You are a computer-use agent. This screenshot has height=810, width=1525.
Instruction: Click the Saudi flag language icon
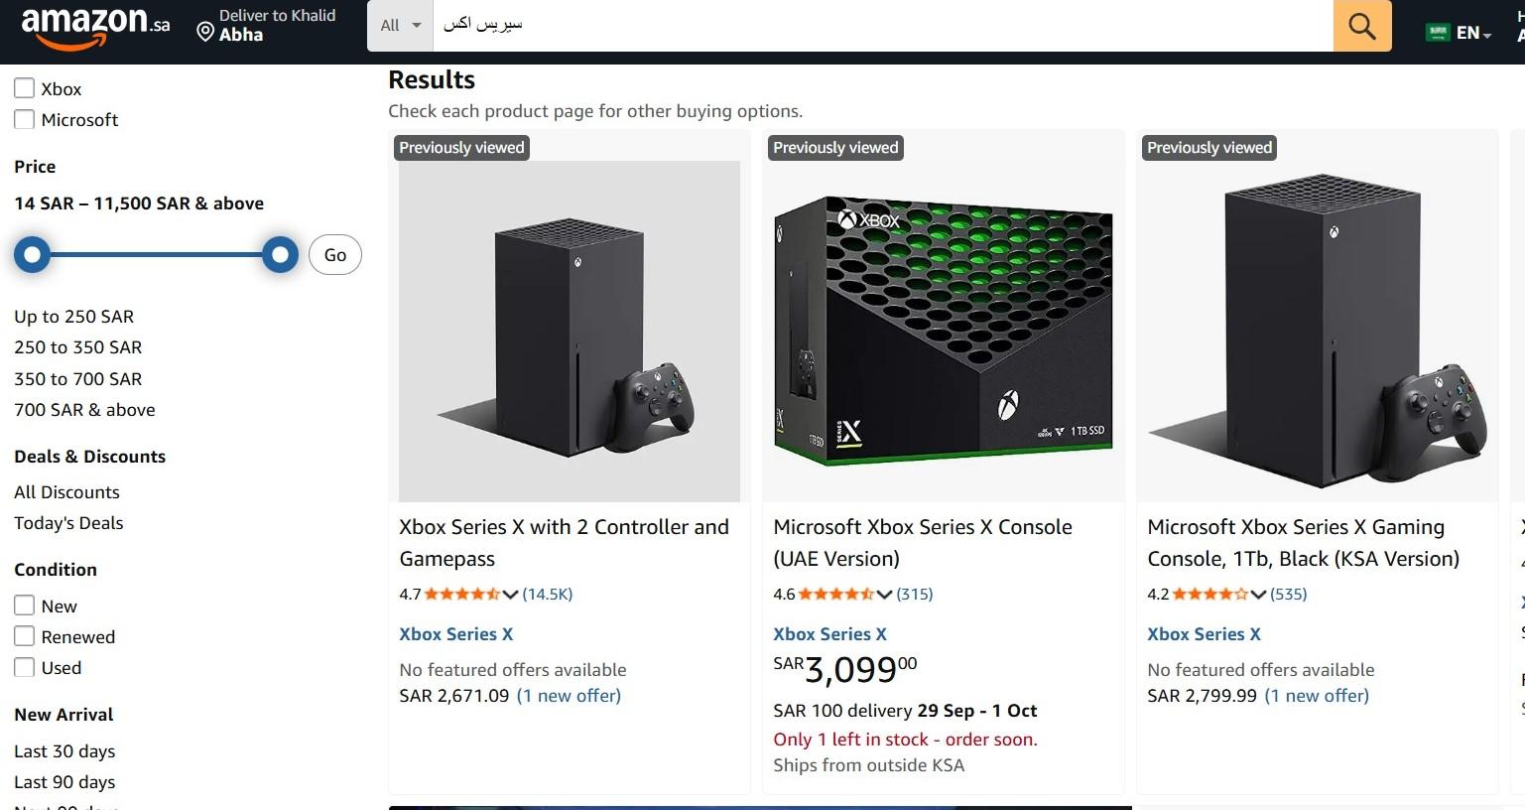pyautogui.click(x=1437, y=33)
